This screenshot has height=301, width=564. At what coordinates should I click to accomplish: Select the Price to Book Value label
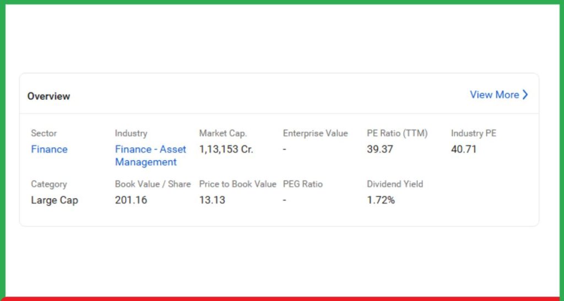(x=237, y=184)
